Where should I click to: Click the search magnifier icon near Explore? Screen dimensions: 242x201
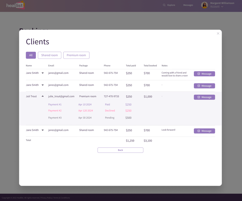[164, 5]
